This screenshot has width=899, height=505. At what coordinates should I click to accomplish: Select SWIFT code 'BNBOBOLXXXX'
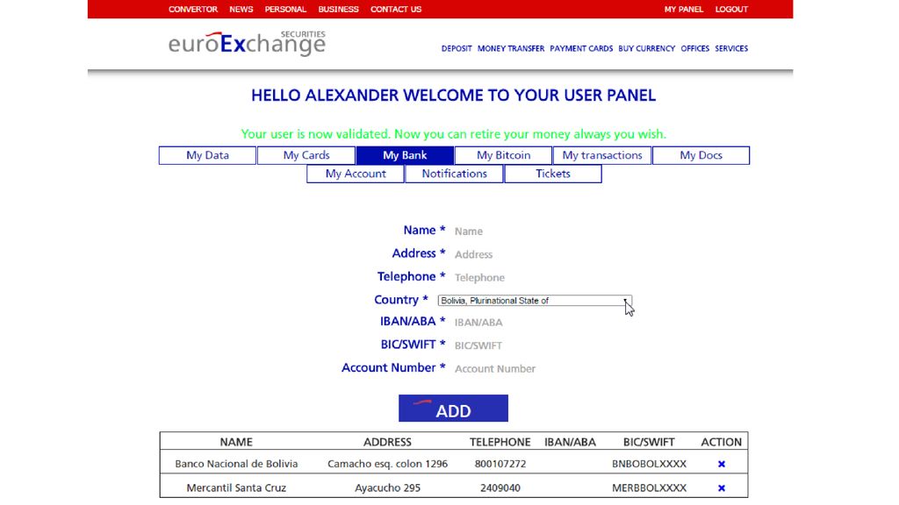coord(649,464)
